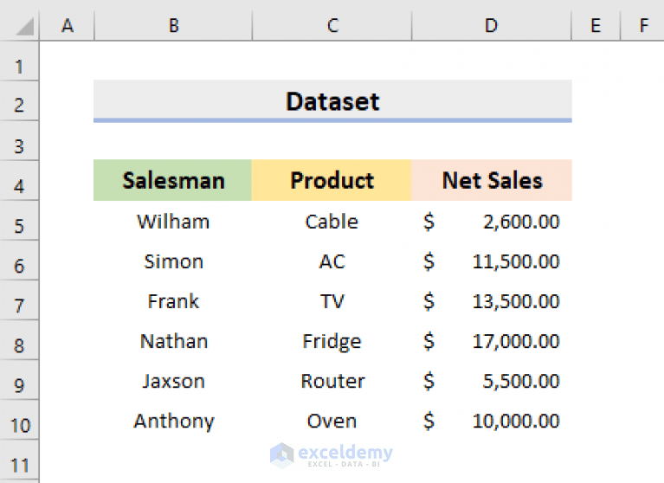The image size is (664, 483).
Task: Select column C header
Action: [x=332, y=25]
